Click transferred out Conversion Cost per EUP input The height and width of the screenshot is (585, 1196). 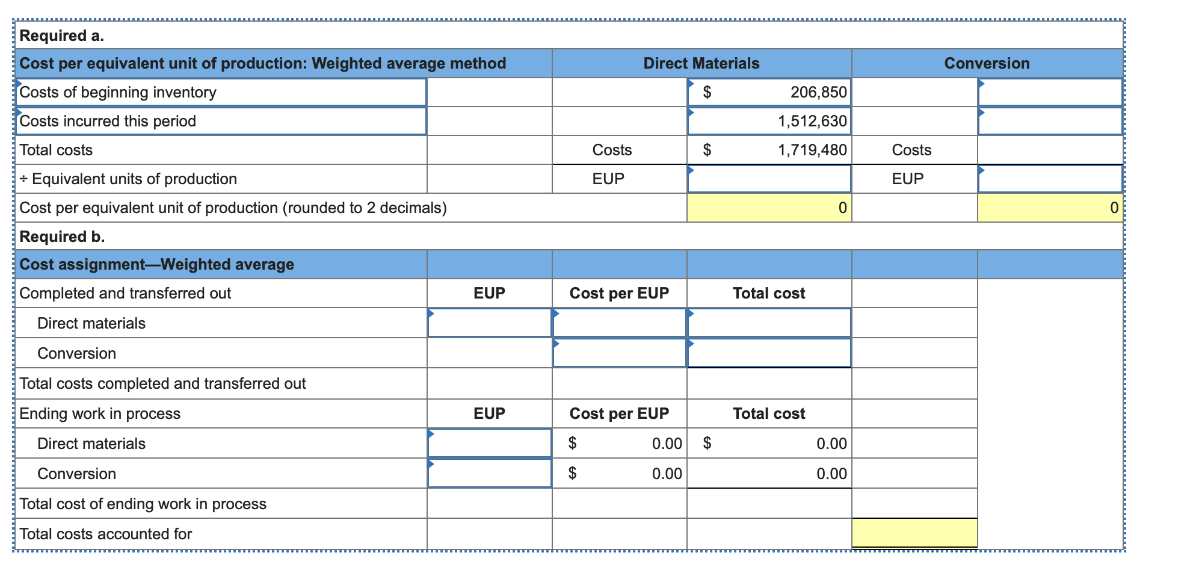620,353
